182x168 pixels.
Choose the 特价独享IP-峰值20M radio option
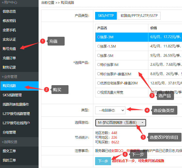tap(99, 74)
